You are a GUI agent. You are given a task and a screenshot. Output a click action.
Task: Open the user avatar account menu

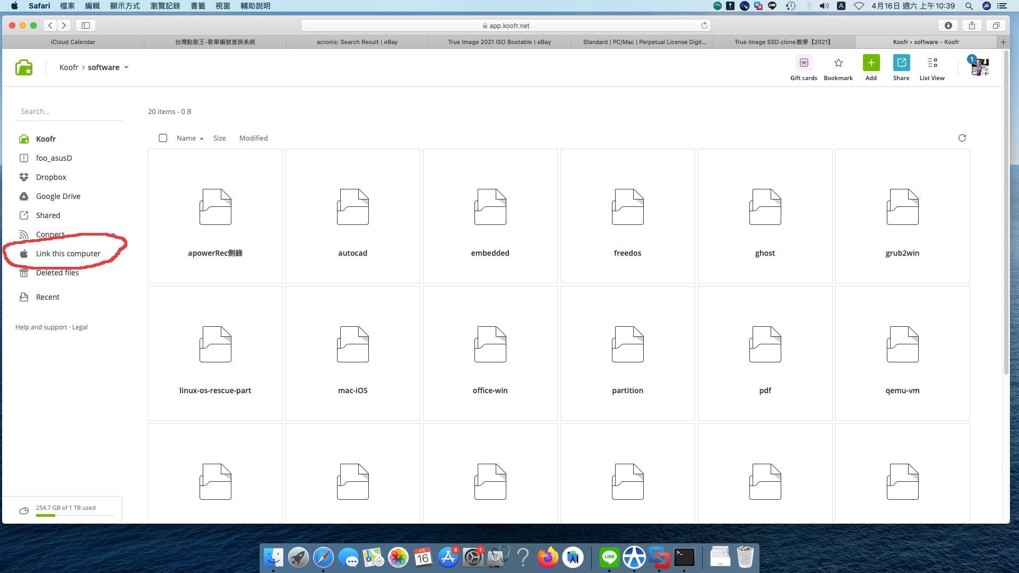click(980, 67)
